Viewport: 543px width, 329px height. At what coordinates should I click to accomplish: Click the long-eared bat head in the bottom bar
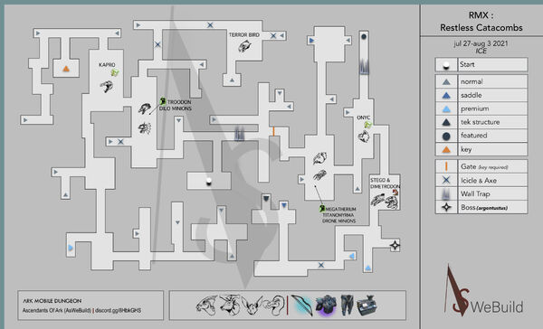252,305
